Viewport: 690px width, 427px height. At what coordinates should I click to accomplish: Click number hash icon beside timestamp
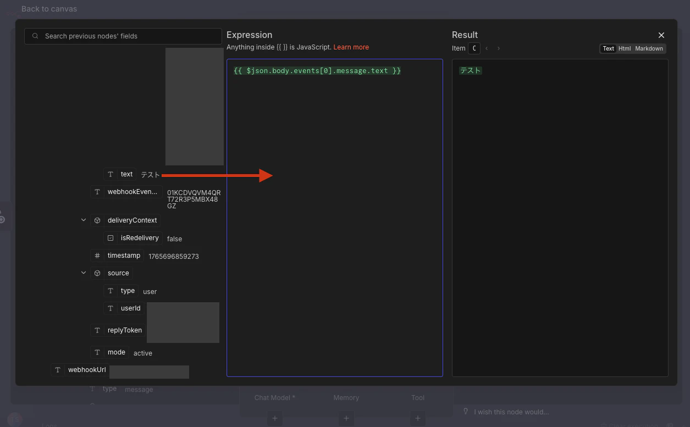97,256
